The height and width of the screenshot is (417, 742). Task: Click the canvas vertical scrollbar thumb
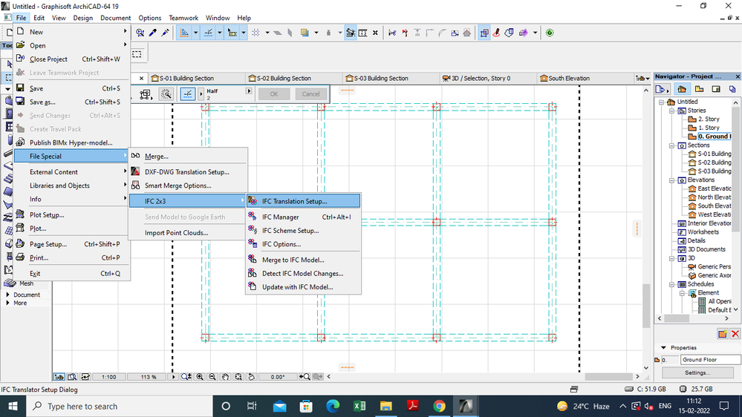[x=646, y=306]
